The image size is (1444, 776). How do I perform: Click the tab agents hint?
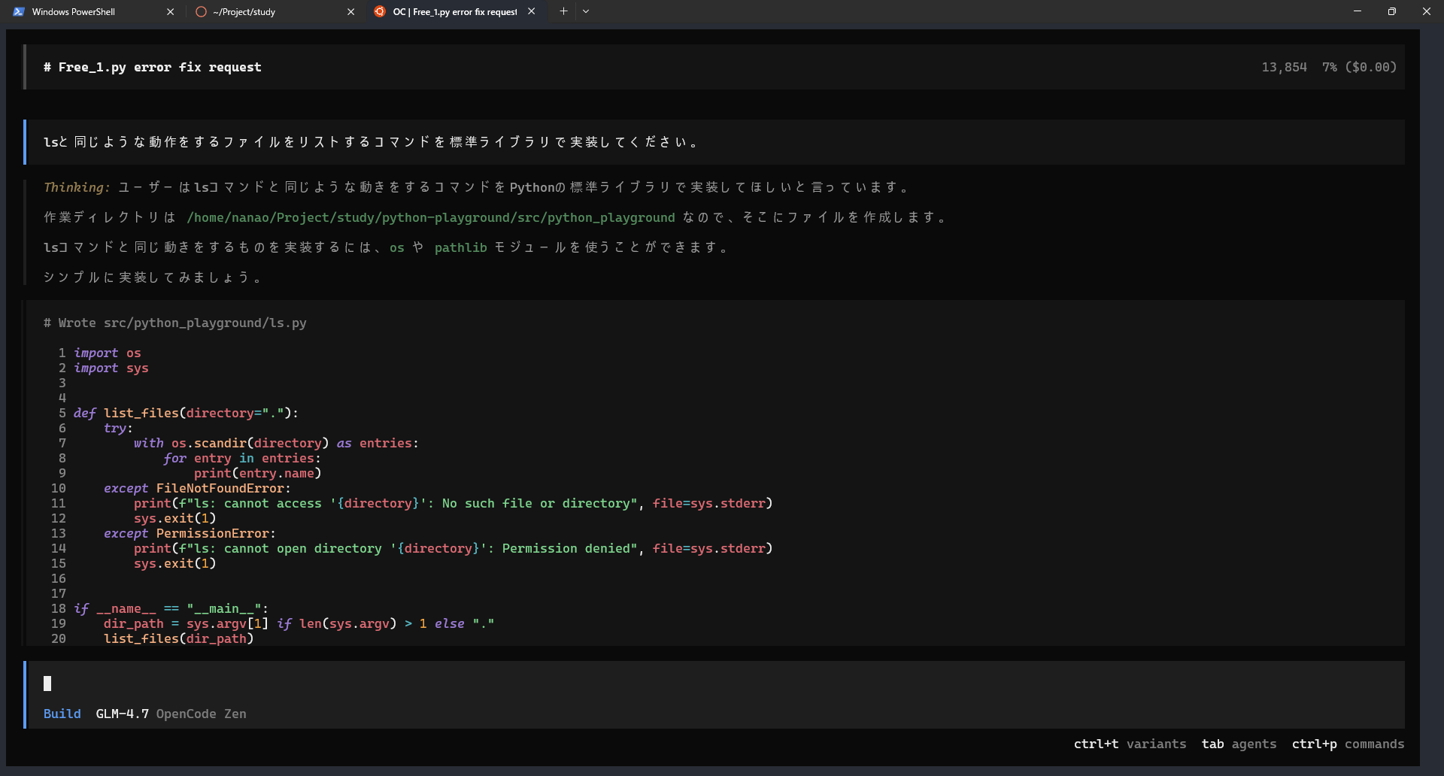tap(1239, 744)
